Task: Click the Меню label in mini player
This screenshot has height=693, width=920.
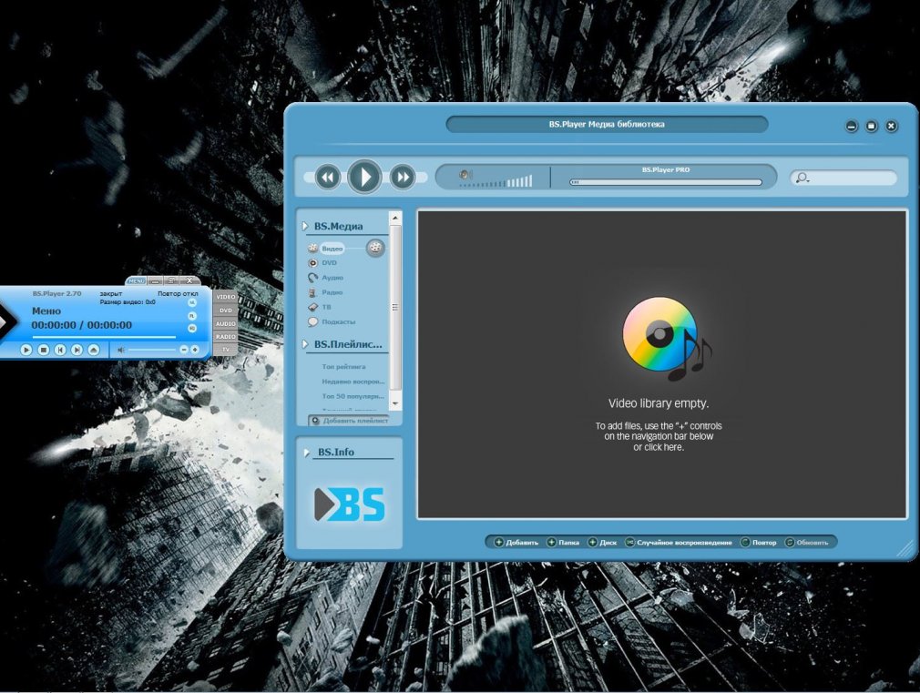Action: 46,311
